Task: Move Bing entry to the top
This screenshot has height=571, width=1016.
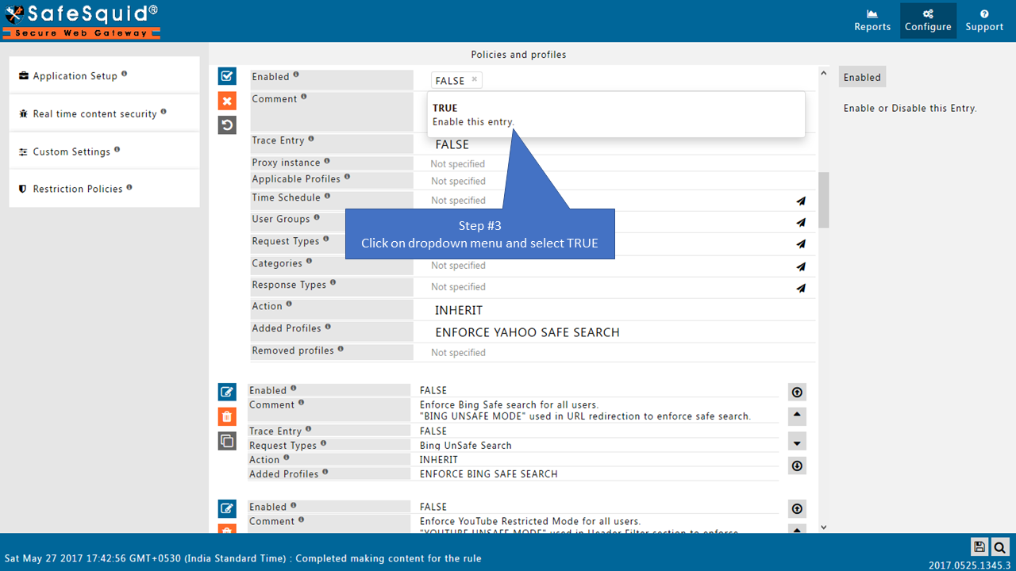Action: coord(797,392)
